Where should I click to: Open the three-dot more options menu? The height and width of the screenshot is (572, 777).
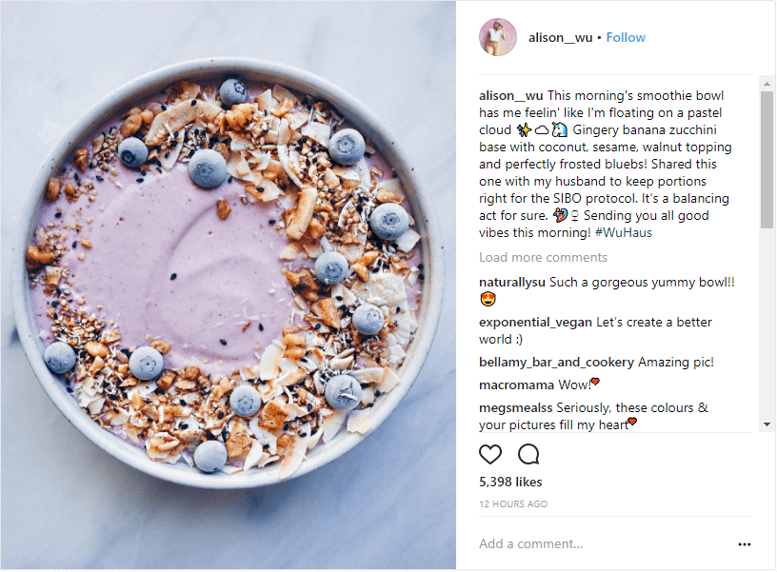(x=745, y=544)
